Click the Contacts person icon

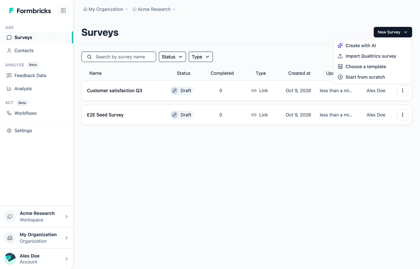(9, 51)
